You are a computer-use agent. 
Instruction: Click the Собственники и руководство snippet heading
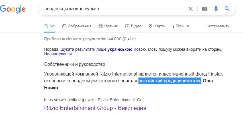(x=75, y=64)
